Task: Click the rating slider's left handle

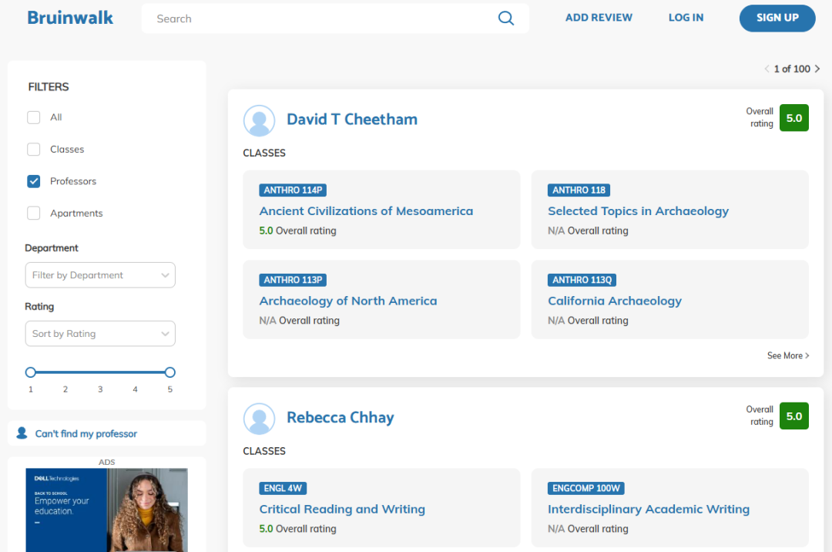Action: click(x=31, y=372)
